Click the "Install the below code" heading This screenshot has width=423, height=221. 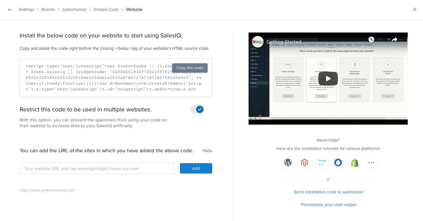[101, 36]
